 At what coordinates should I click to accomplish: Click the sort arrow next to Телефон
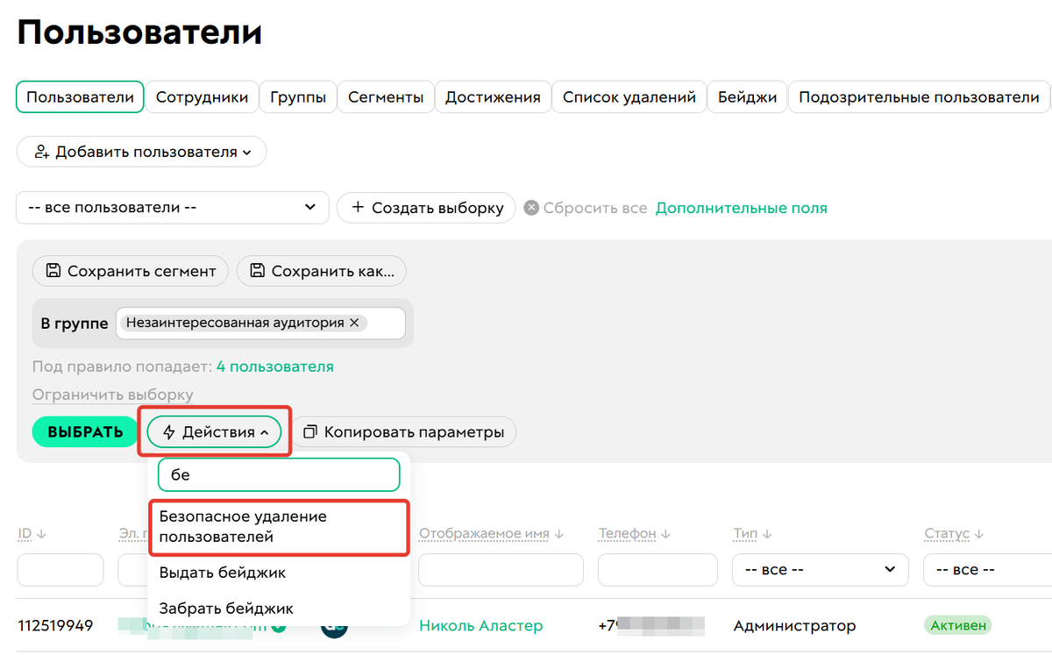[x=666, y=532]
